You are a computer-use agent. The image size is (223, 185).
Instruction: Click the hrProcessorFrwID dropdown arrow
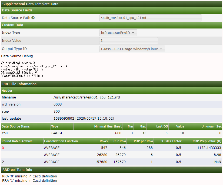click(x=133, y=33)
